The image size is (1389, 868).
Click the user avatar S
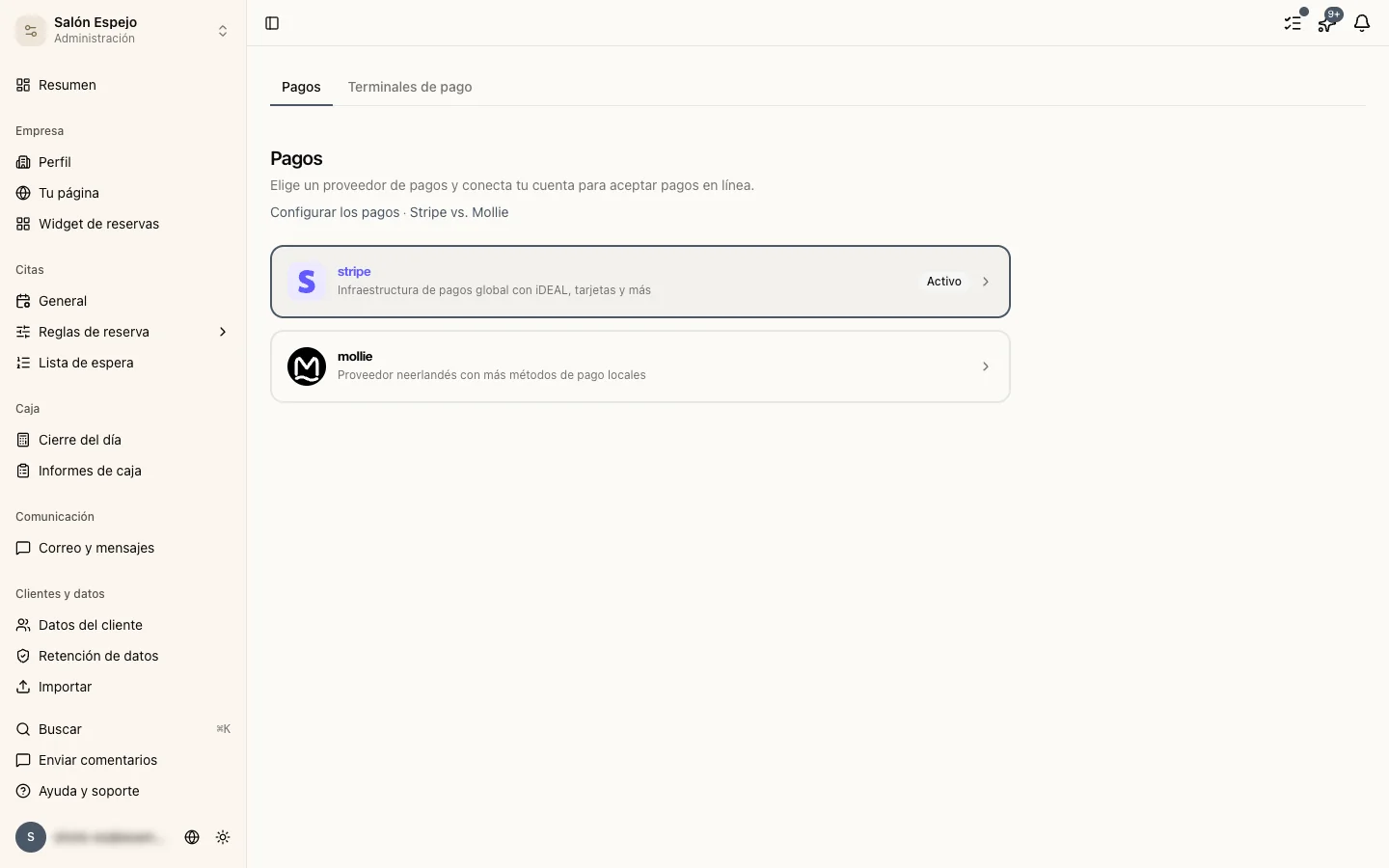click(x=31, y=837)
